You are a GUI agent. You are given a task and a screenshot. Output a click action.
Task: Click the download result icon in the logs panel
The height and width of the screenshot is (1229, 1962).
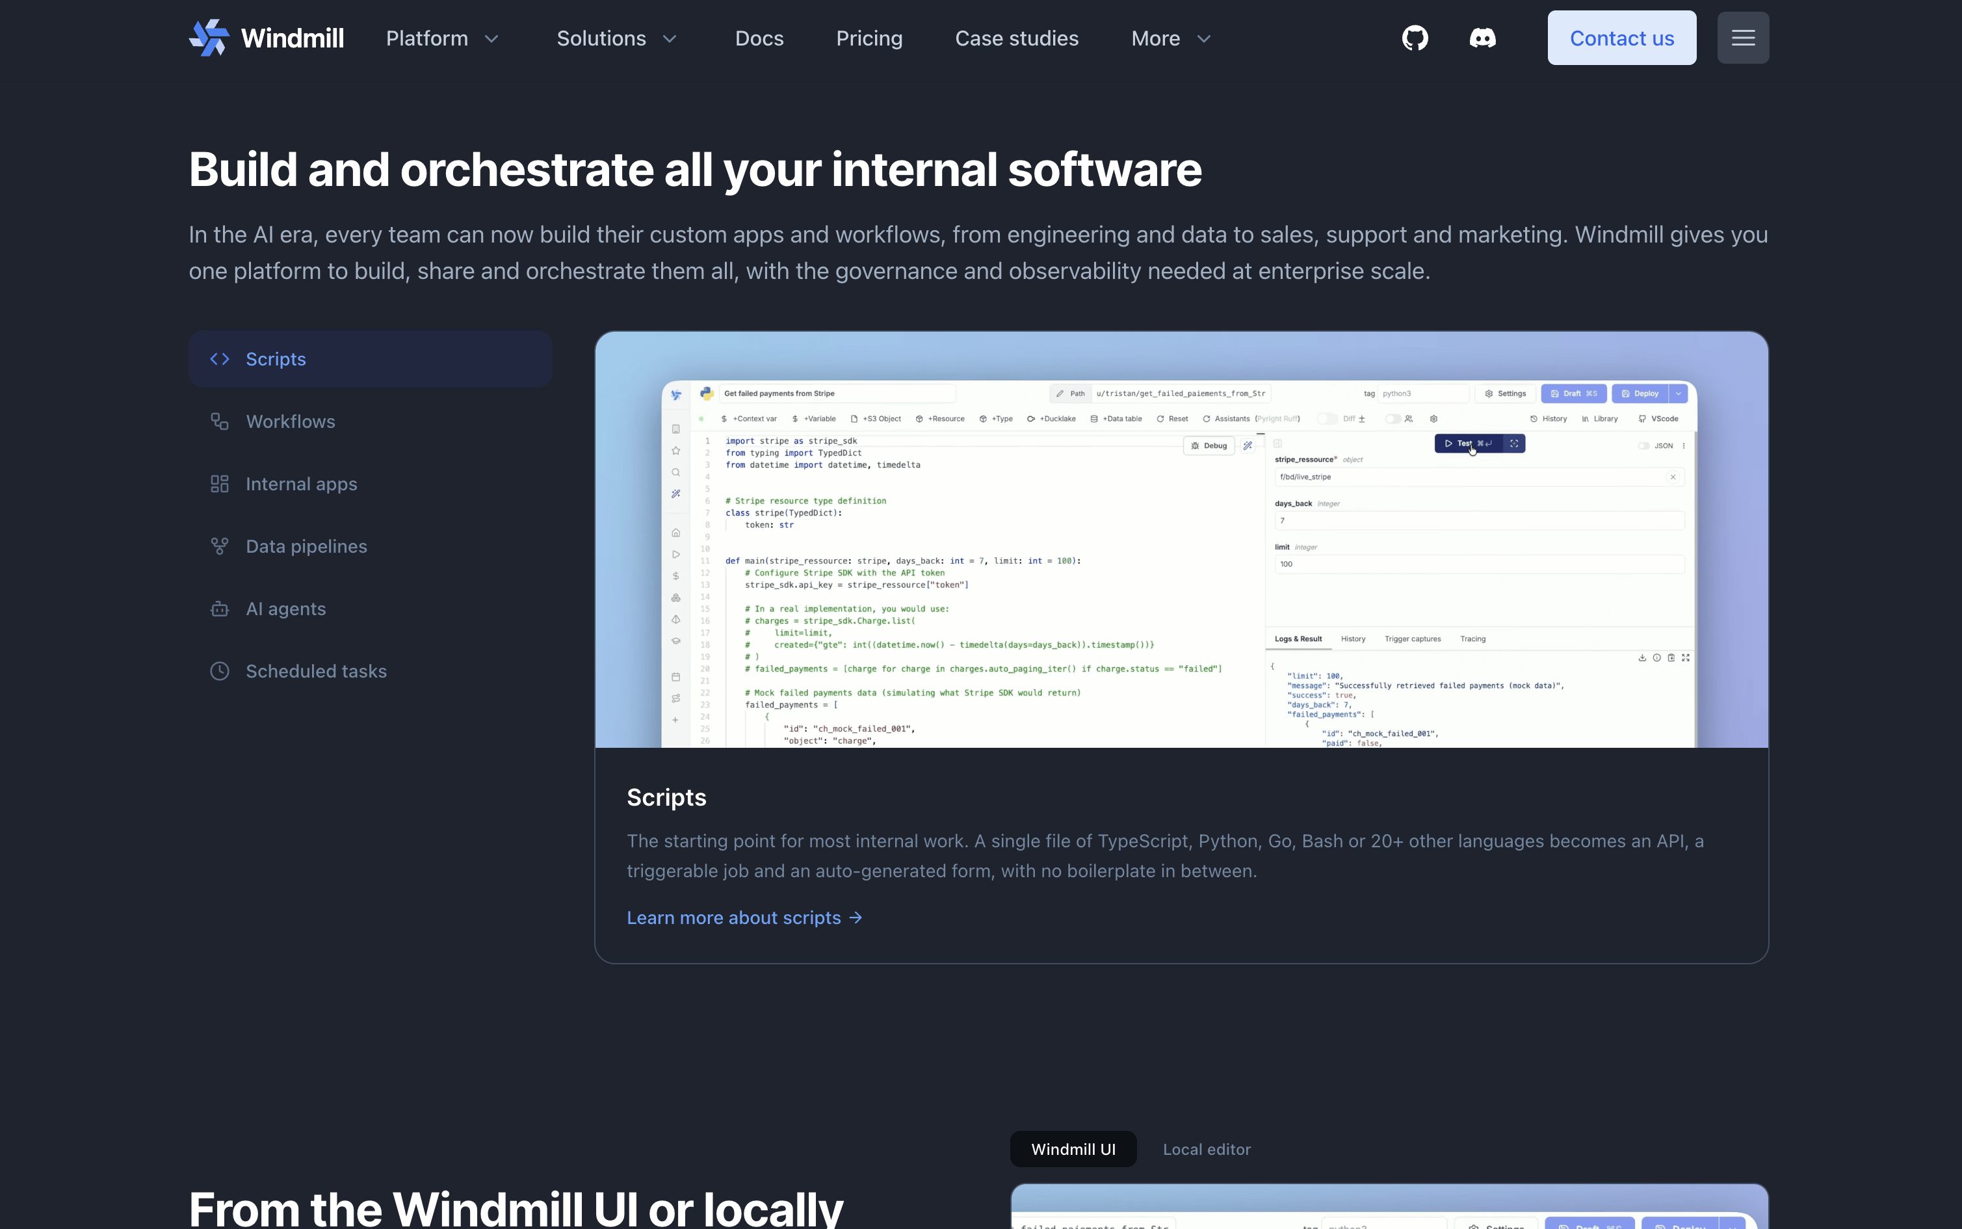(x=1642, y=657)
